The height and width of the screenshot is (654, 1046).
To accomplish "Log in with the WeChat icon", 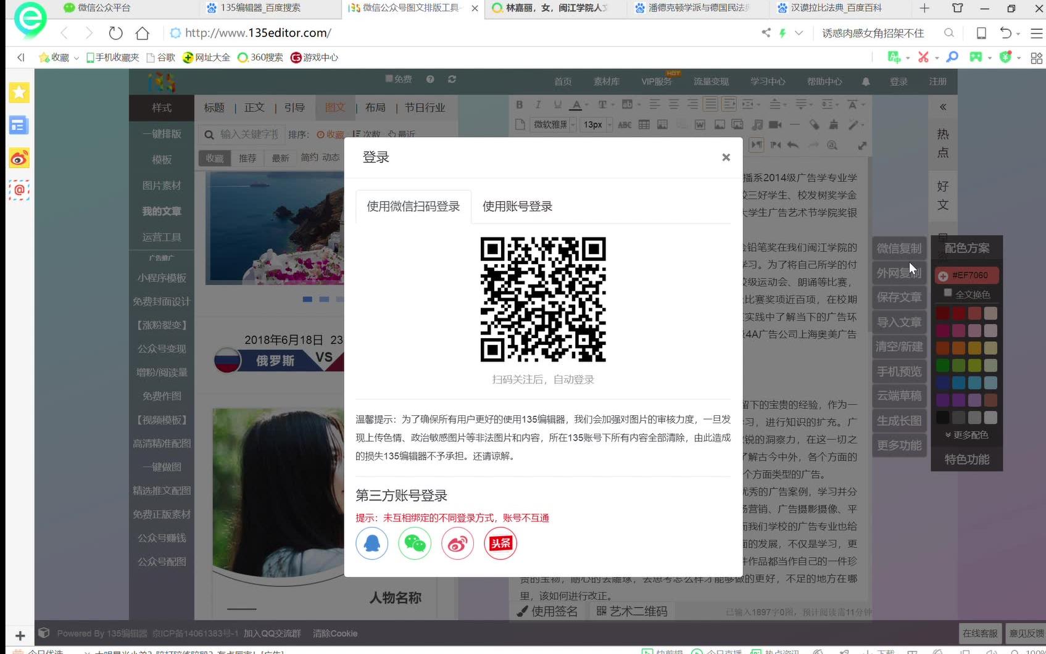I will tap(414, 544).
